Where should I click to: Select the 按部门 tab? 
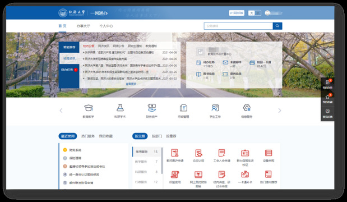click(x=156, y=136)
